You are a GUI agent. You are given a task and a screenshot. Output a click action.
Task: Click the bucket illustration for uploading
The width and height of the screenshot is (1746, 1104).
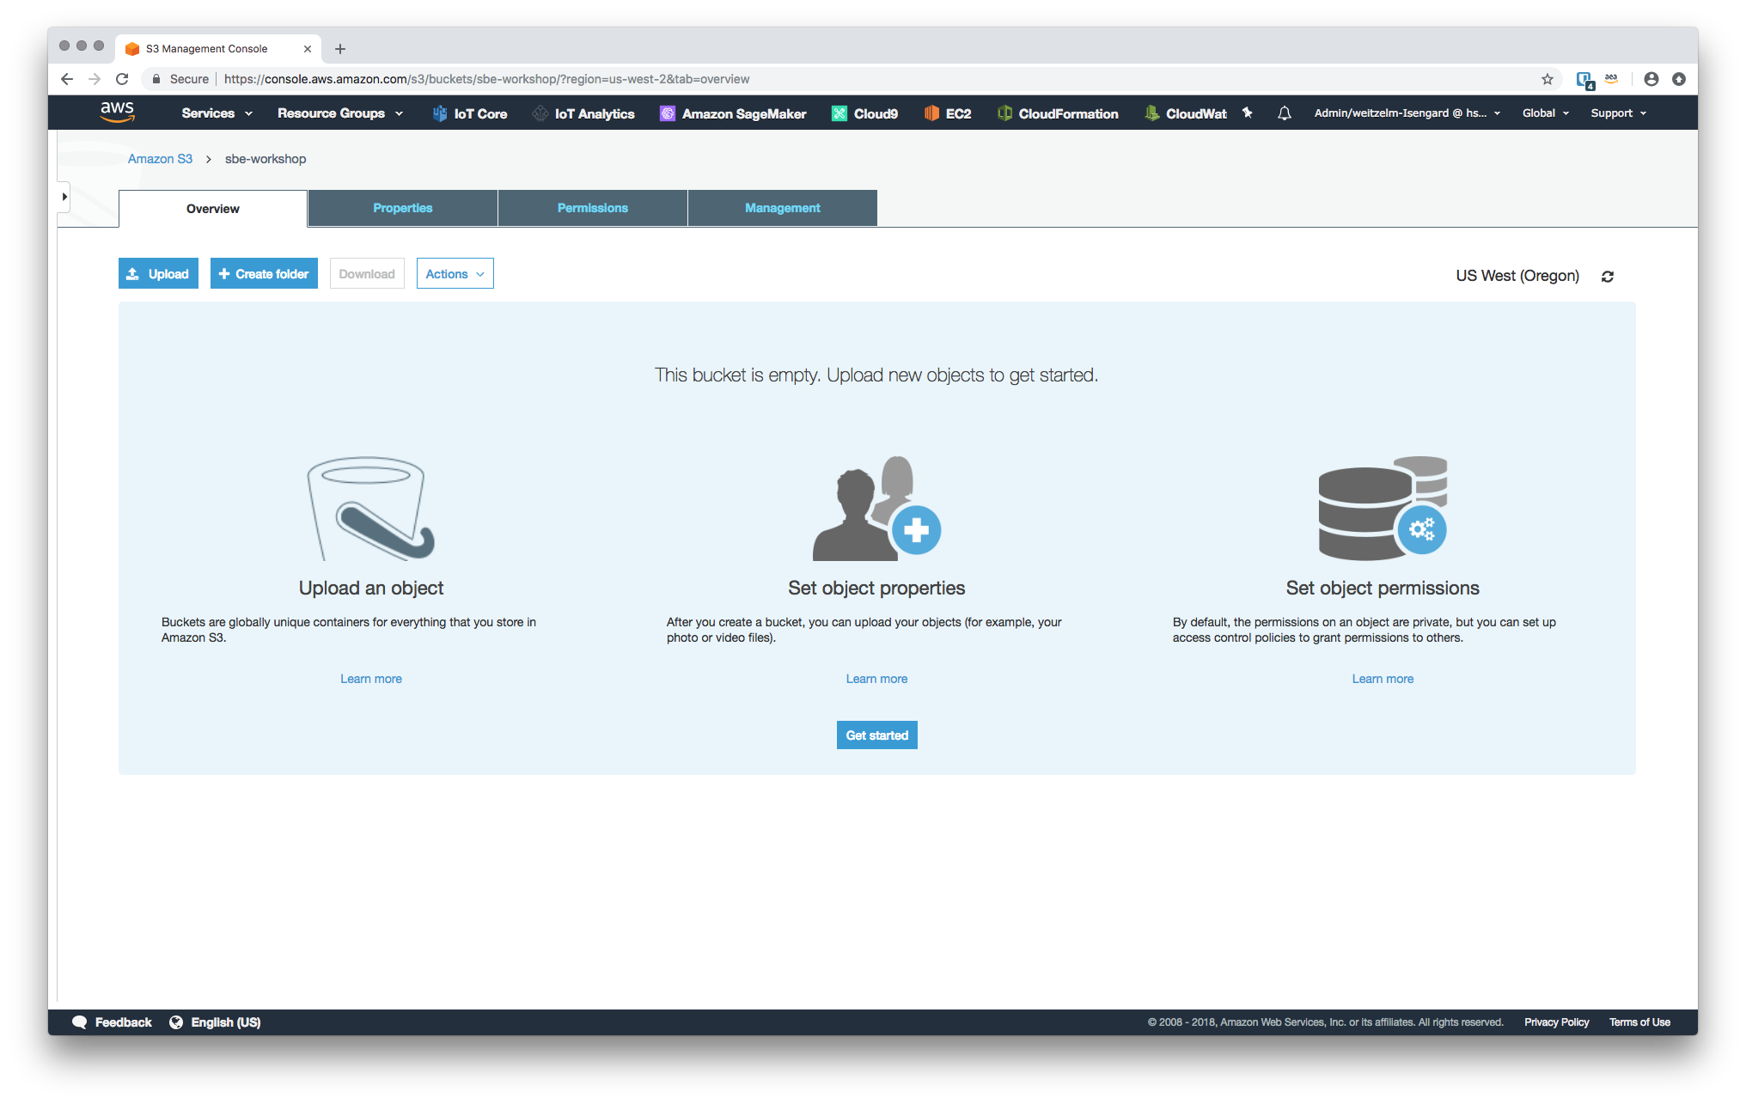click(371, 509)
